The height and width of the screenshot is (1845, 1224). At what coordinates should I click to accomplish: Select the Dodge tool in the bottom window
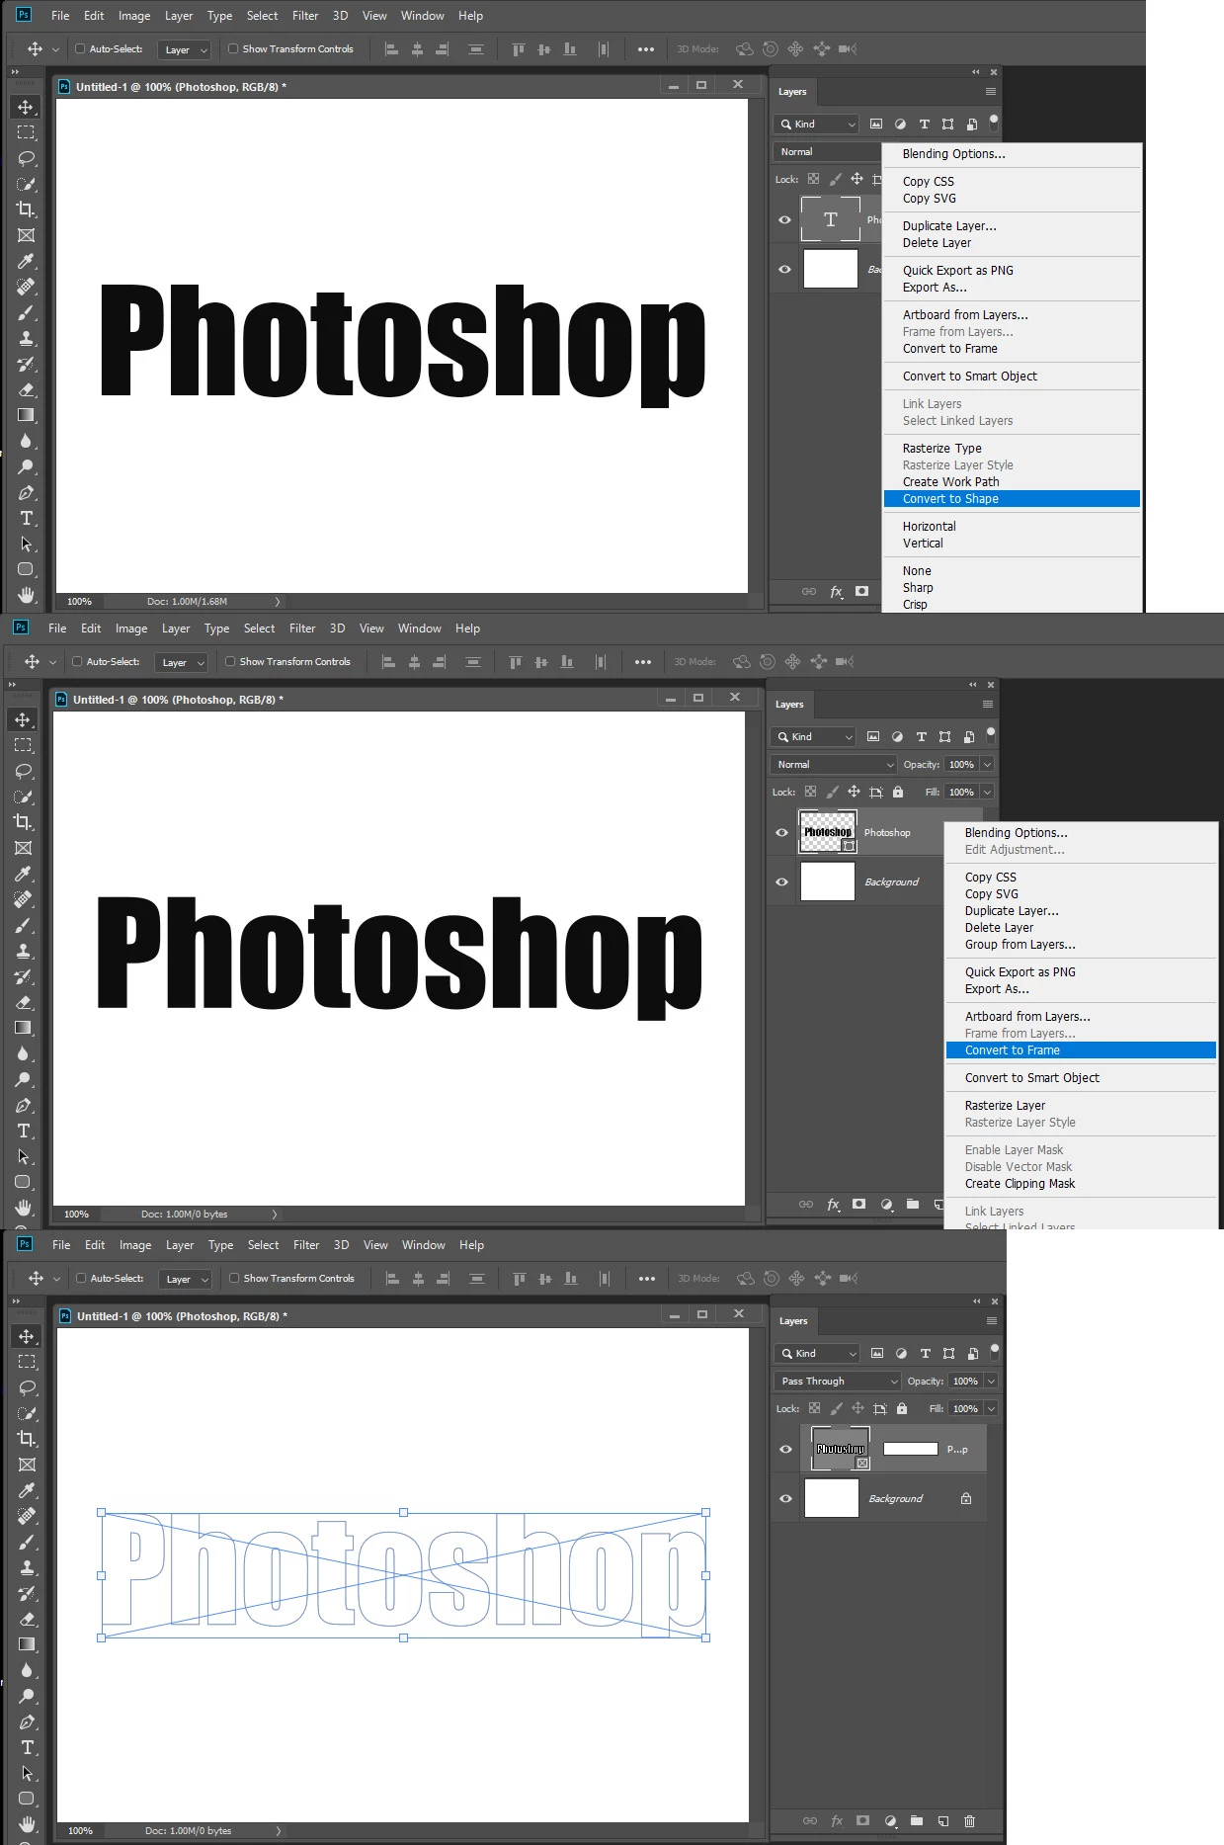tap(28, 1696)
